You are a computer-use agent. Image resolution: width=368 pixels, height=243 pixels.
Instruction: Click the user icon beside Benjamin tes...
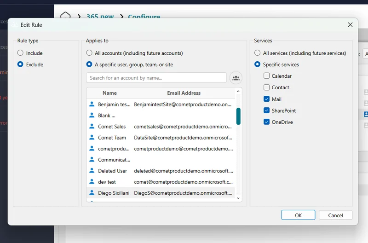tap(92, 104)
